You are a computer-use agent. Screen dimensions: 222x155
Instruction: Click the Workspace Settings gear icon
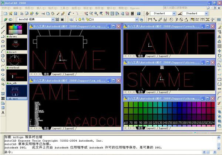pyautogui.click(x=57, y=20)
